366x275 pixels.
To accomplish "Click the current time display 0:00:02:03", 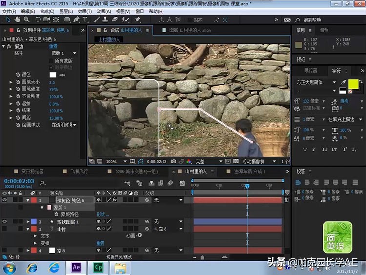I will click(x=19, y=181).
